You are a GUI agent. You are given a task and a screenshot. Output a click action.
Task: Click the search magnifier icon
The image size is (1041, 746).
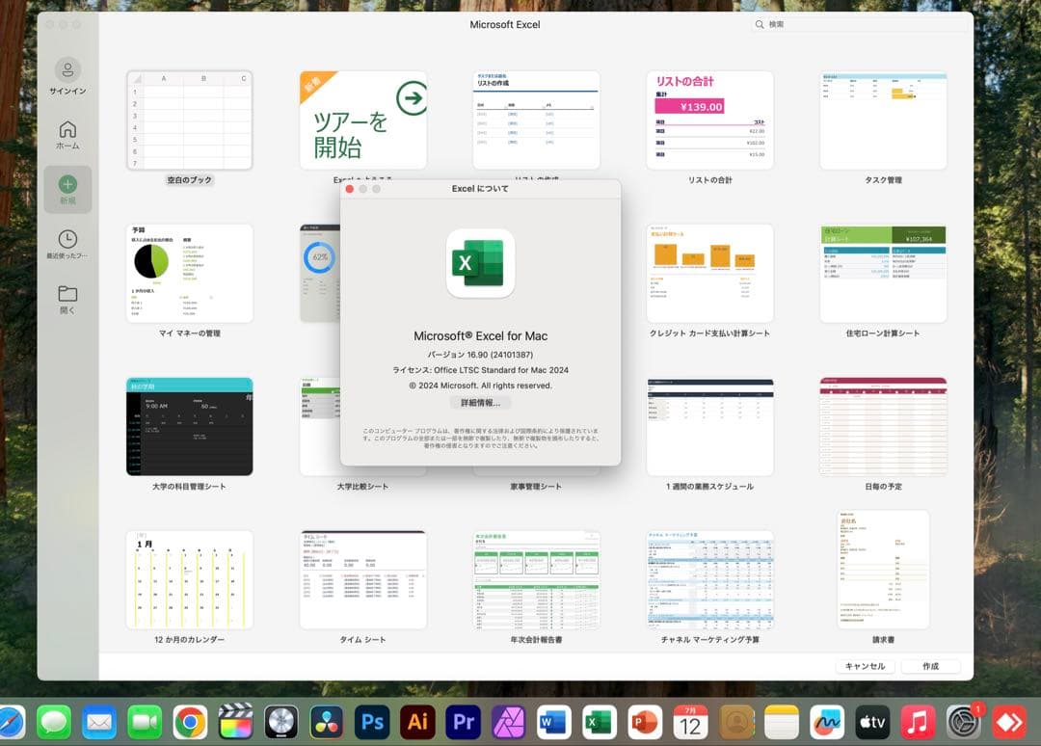click(x=761, y=24)
